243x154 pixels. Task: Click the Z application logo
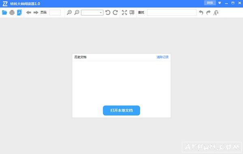(x=5, y=4)
